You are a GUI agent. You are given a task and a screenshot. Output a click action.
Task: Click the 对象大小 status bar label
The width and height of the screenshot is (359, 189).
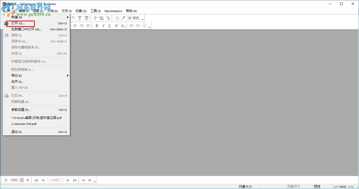pyautogui.click(x=245, y=186)
